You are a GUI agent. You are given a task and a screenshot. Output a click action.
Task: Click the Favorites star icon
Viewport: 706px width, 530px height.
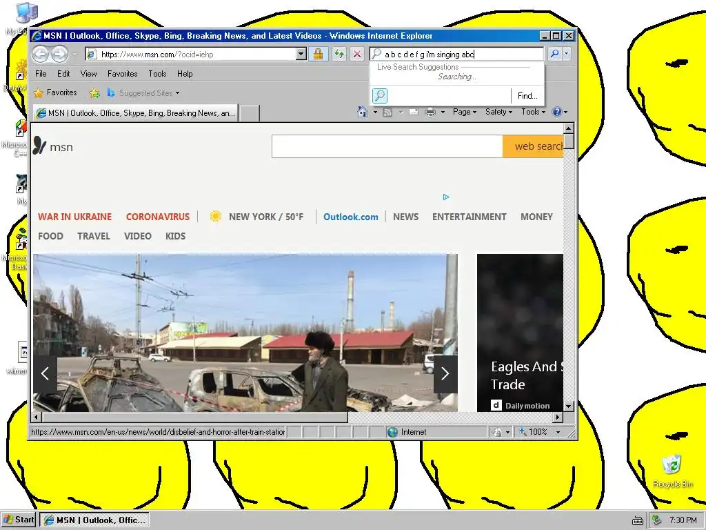pyautogui.click(x=39, y=93)
